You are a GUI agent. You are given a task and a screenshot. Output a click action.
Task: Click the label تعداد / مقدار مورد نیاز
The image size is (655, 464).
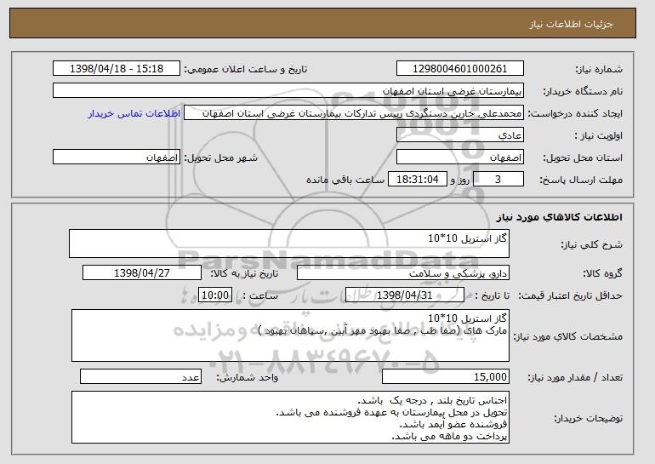click(575, 377)
